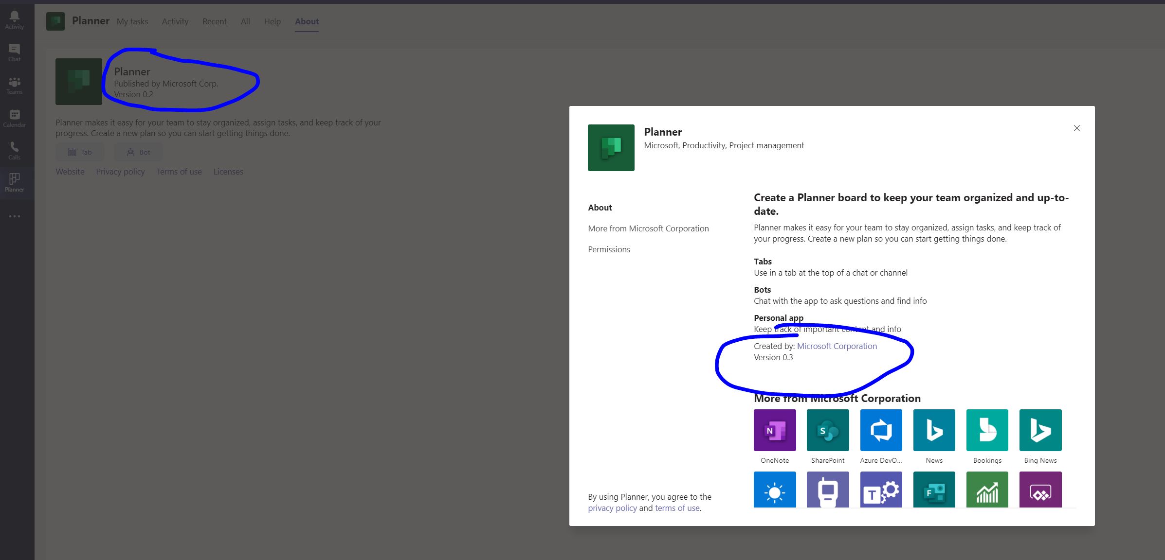This screenshot has width=1165, height=560.
Task: Switch to the Help tab
Action: click(x=272, y=21)
